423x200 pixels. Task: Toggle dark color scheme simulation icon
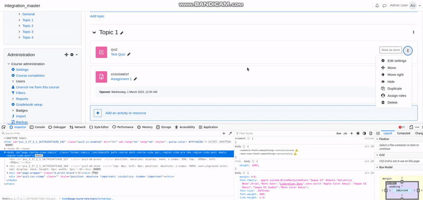[364, 133]
